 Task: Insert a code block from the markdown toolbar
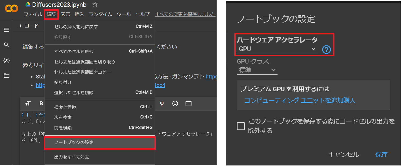click(188, 104)
